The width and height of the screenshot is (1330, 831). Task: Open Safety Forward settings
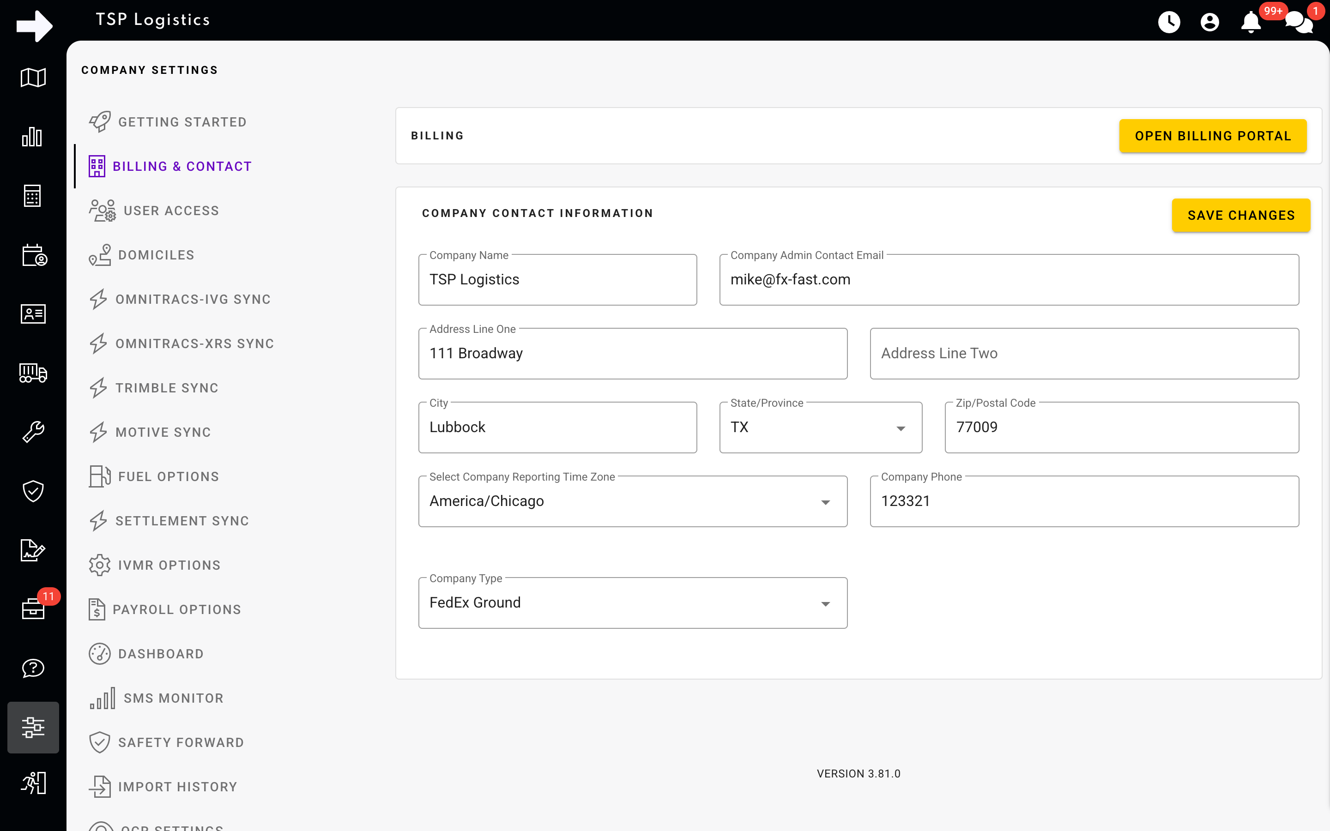point(181,742)
